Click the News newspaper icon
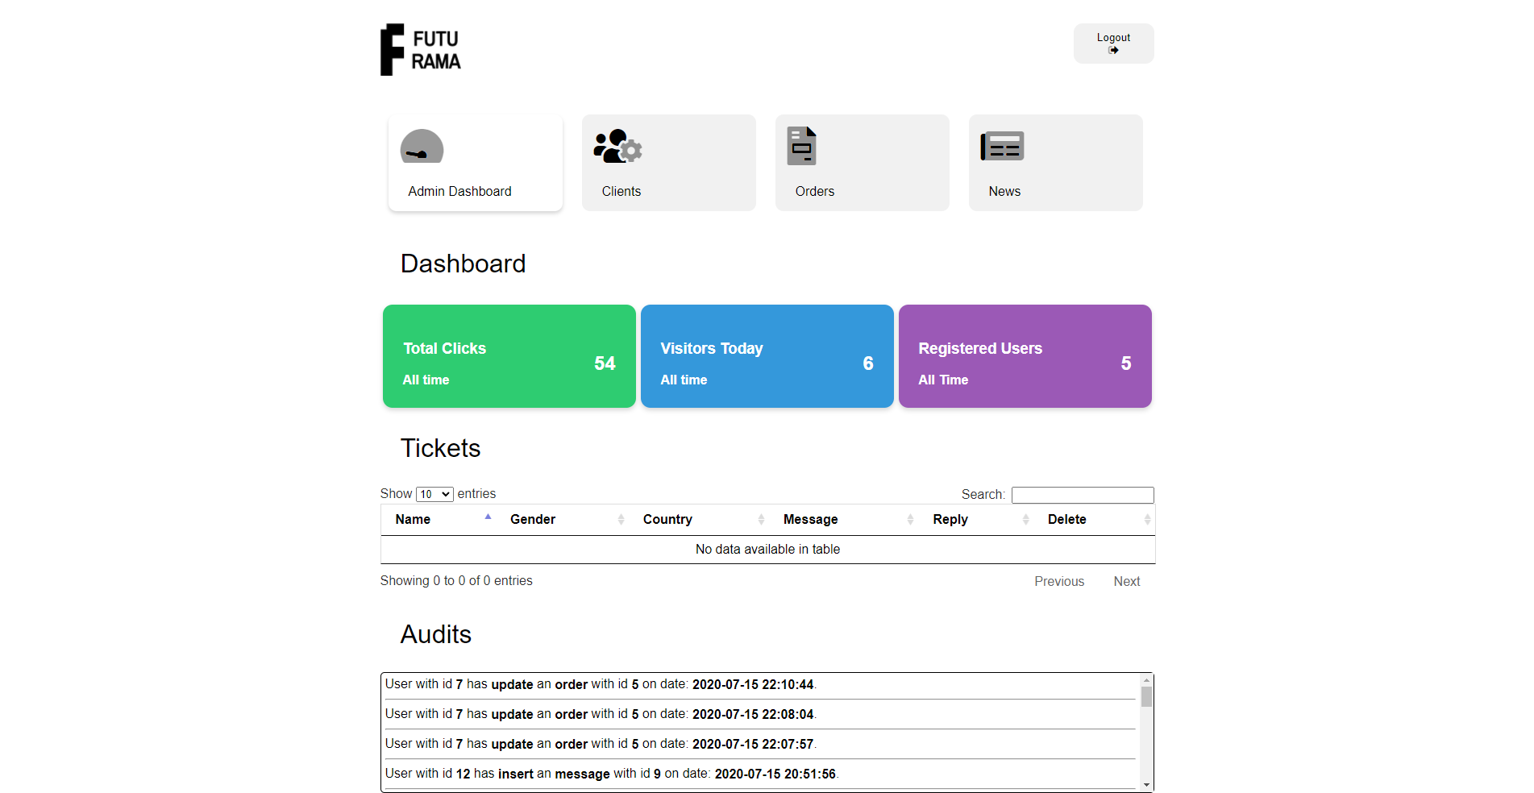This screenshot has height=793, width=1534. [x=1001, y=146]
